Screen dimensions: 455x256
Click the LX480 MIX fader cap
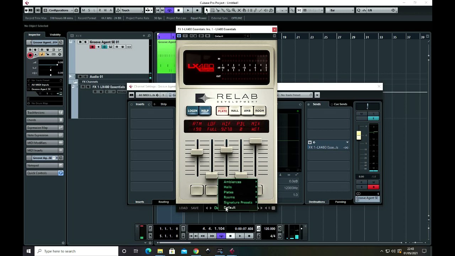(x=256, y=142)
